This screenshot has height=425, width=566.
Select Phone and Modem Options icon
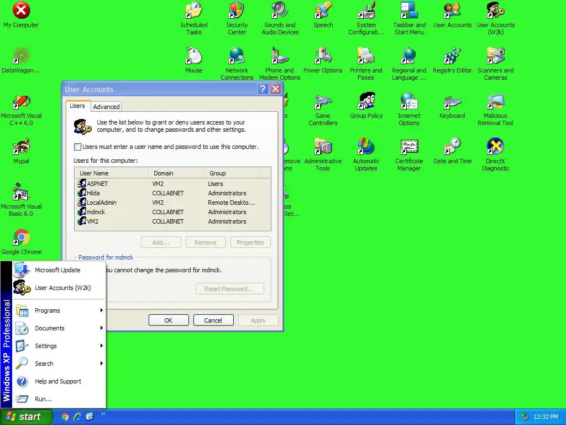pos(280,64)
